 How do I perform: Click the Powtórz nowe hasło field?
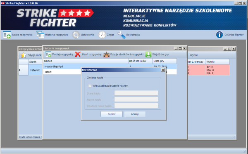[136, 106]
